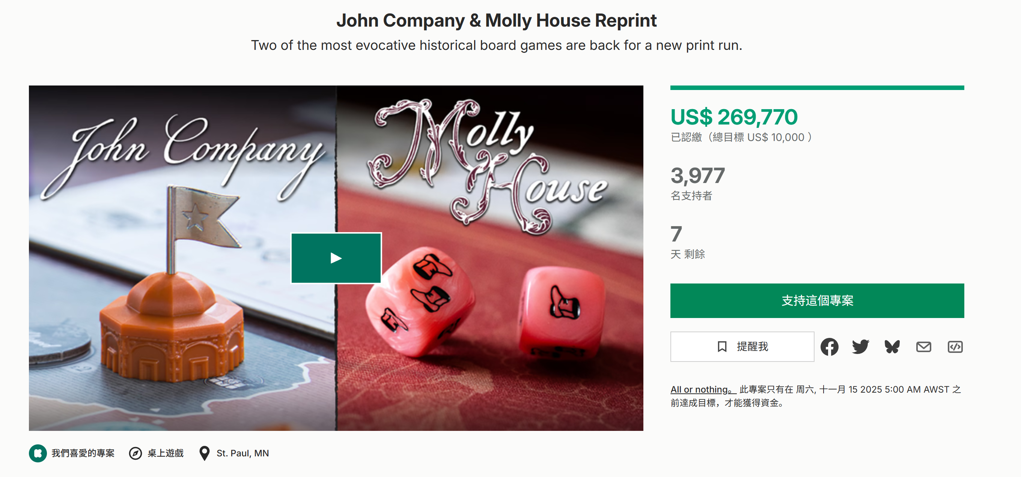
Task: Click the location pin icon
Action: point(204,453)
